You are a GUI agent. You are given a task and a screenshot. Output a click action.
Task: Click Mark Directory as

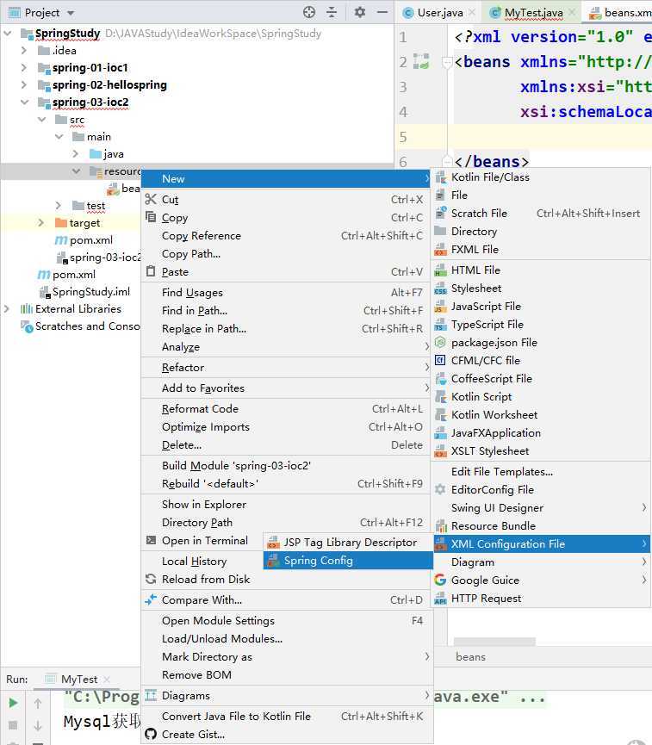(x=287, y=656)
